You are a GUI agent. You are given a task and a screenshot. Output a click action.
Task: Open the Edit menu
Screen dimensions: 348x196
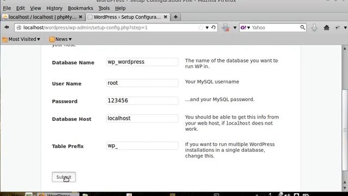(x=21, y=8)
